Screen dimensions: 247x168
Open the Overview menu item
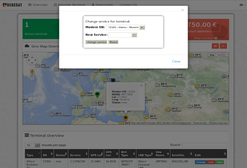click(38, 5)
